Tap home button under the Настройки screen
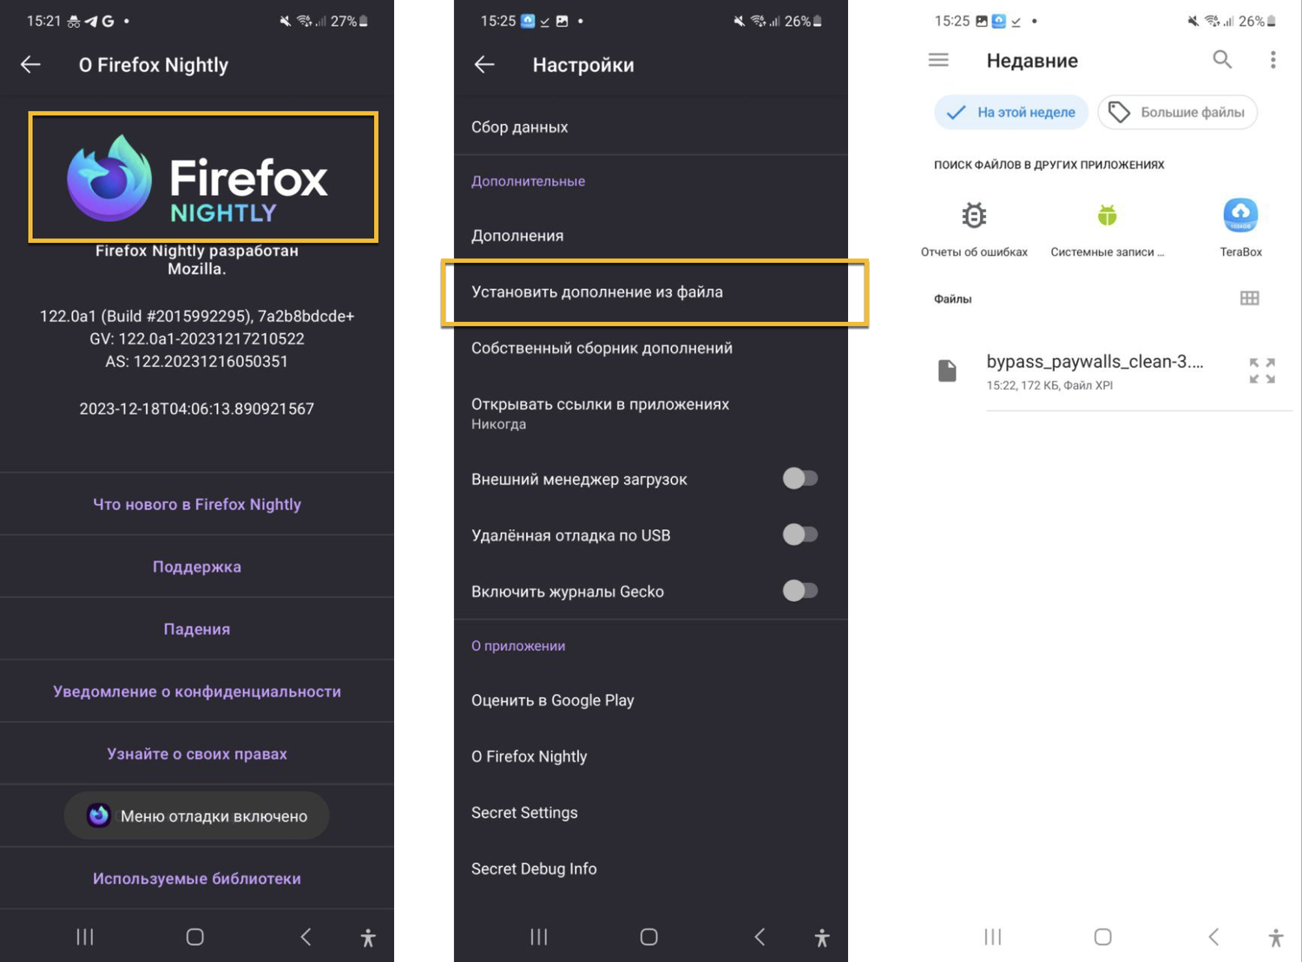Screen dimensions: 1302x962 (649, 937)
